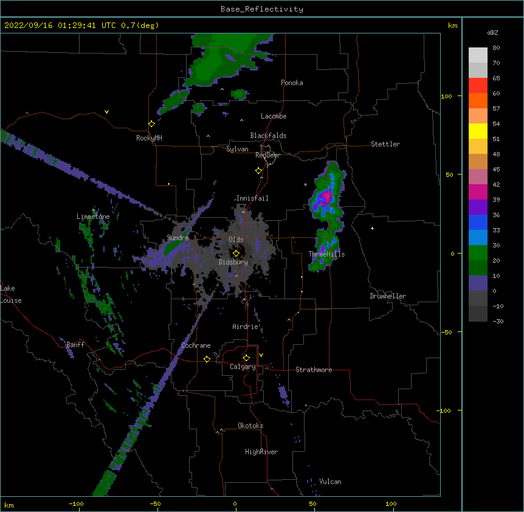Click the Okotoks label

(x=250, y=426)
